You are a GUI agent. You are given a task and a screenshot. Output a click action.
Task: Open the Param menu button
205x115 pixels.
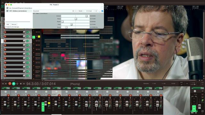(80, 11)
